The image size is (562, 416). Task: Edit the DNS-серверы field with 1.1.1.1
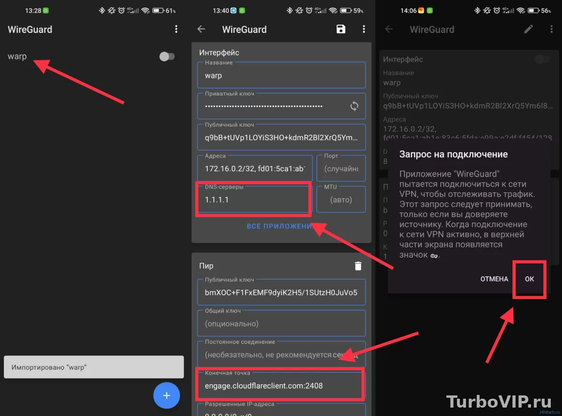coord(255,200)
